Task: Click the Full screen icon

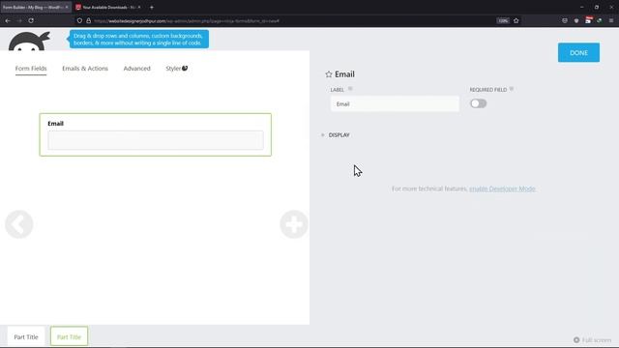Action: (576, 339)
